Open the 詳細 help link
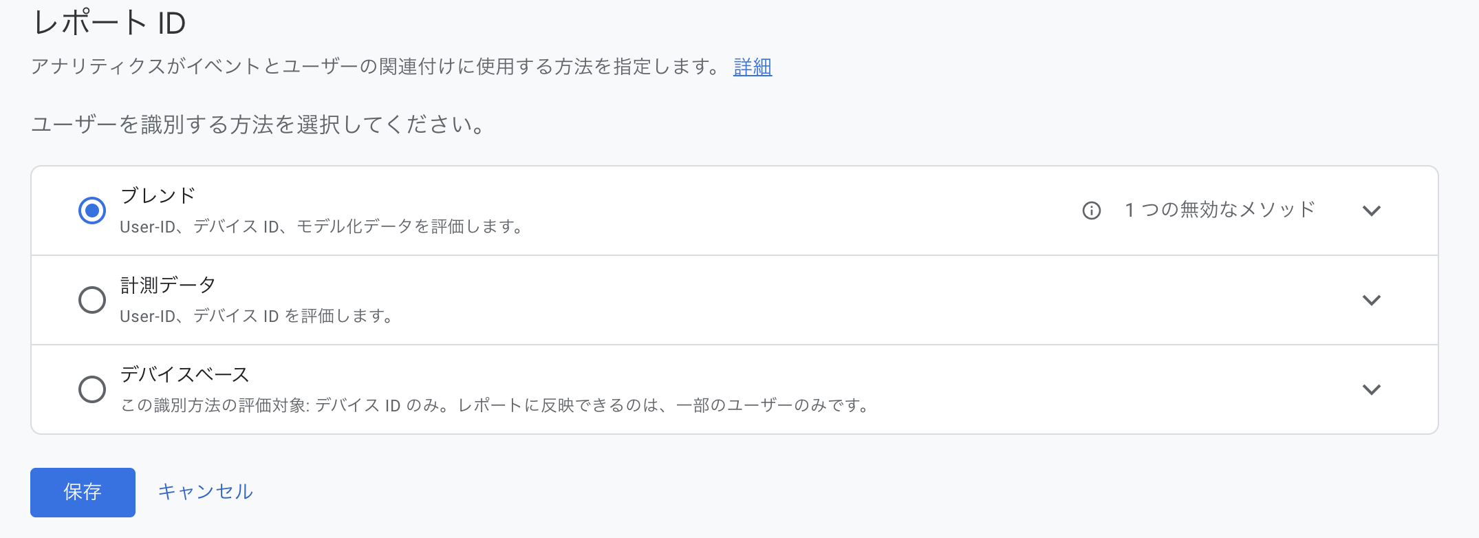The image size is (1479, 538). click(751, 67)
